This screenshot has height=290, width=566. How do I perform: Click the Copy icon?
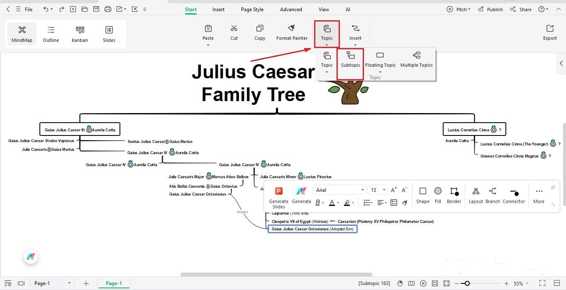(260, 28)
